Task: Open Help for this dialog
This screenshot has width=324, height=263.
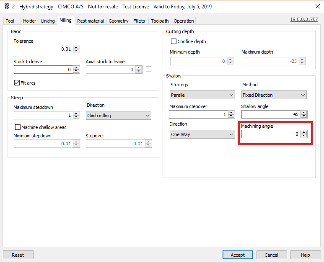Action: click(x=306, y=255)
